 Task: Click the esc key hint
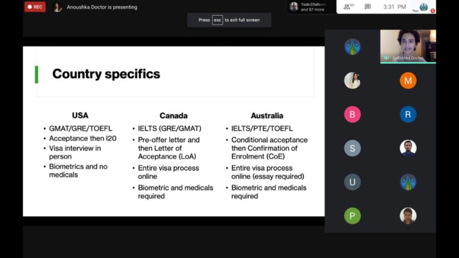coord(217,20)
